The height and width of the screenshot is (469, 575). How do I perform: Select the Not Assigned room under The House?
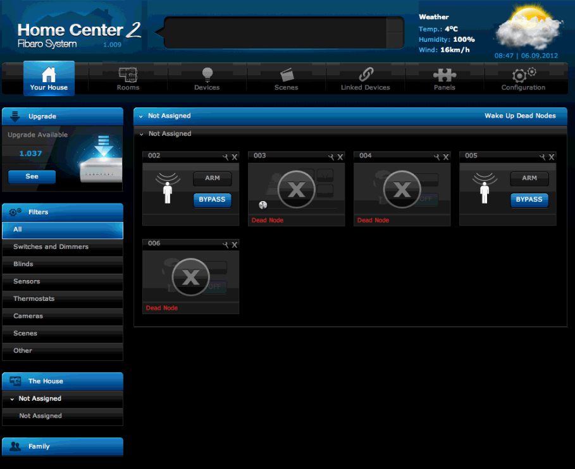[63, 417]
